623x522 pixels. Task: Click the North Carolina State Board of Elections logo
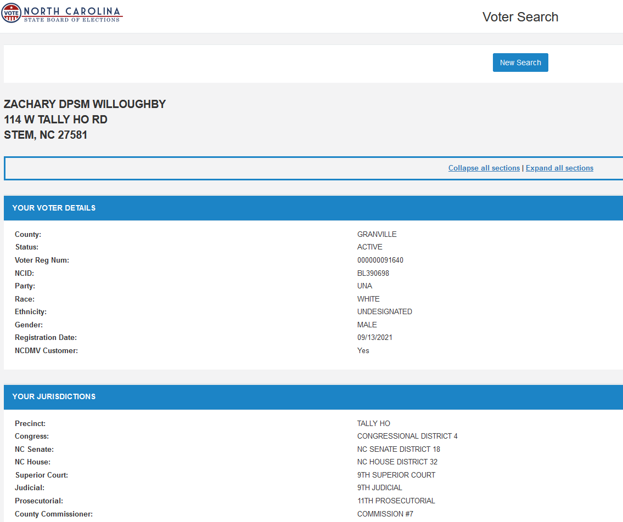(x=62, y=13)
